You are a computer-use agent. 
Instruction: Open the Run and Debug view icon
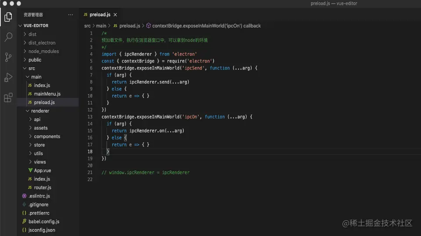[8, 77]
